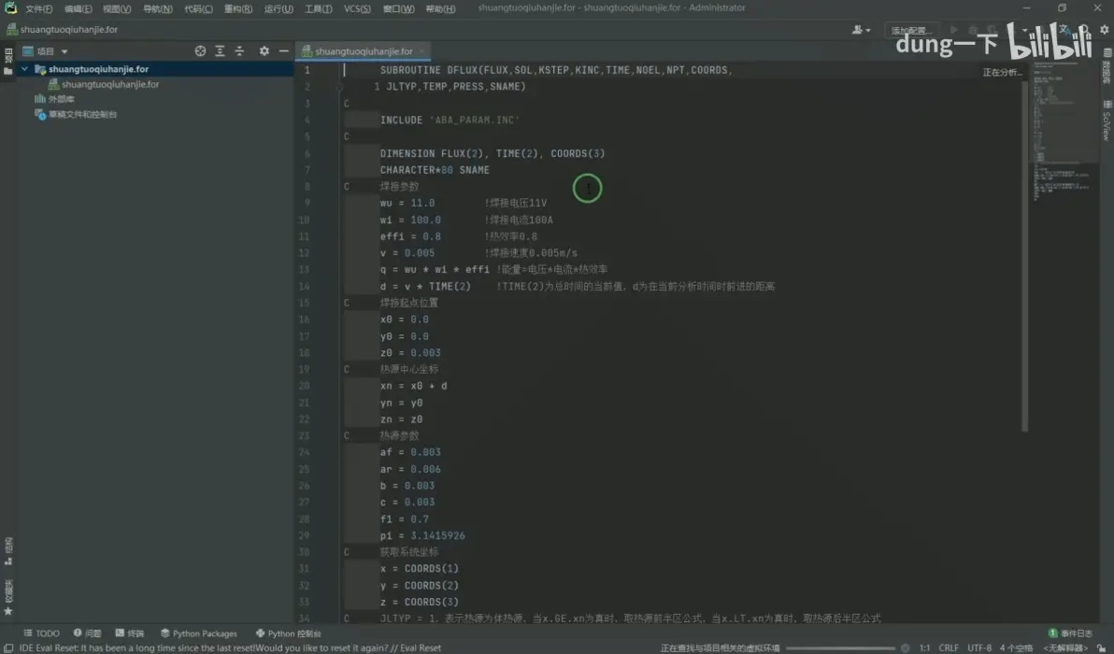Hide the project tool window

[x=283, y=51]
